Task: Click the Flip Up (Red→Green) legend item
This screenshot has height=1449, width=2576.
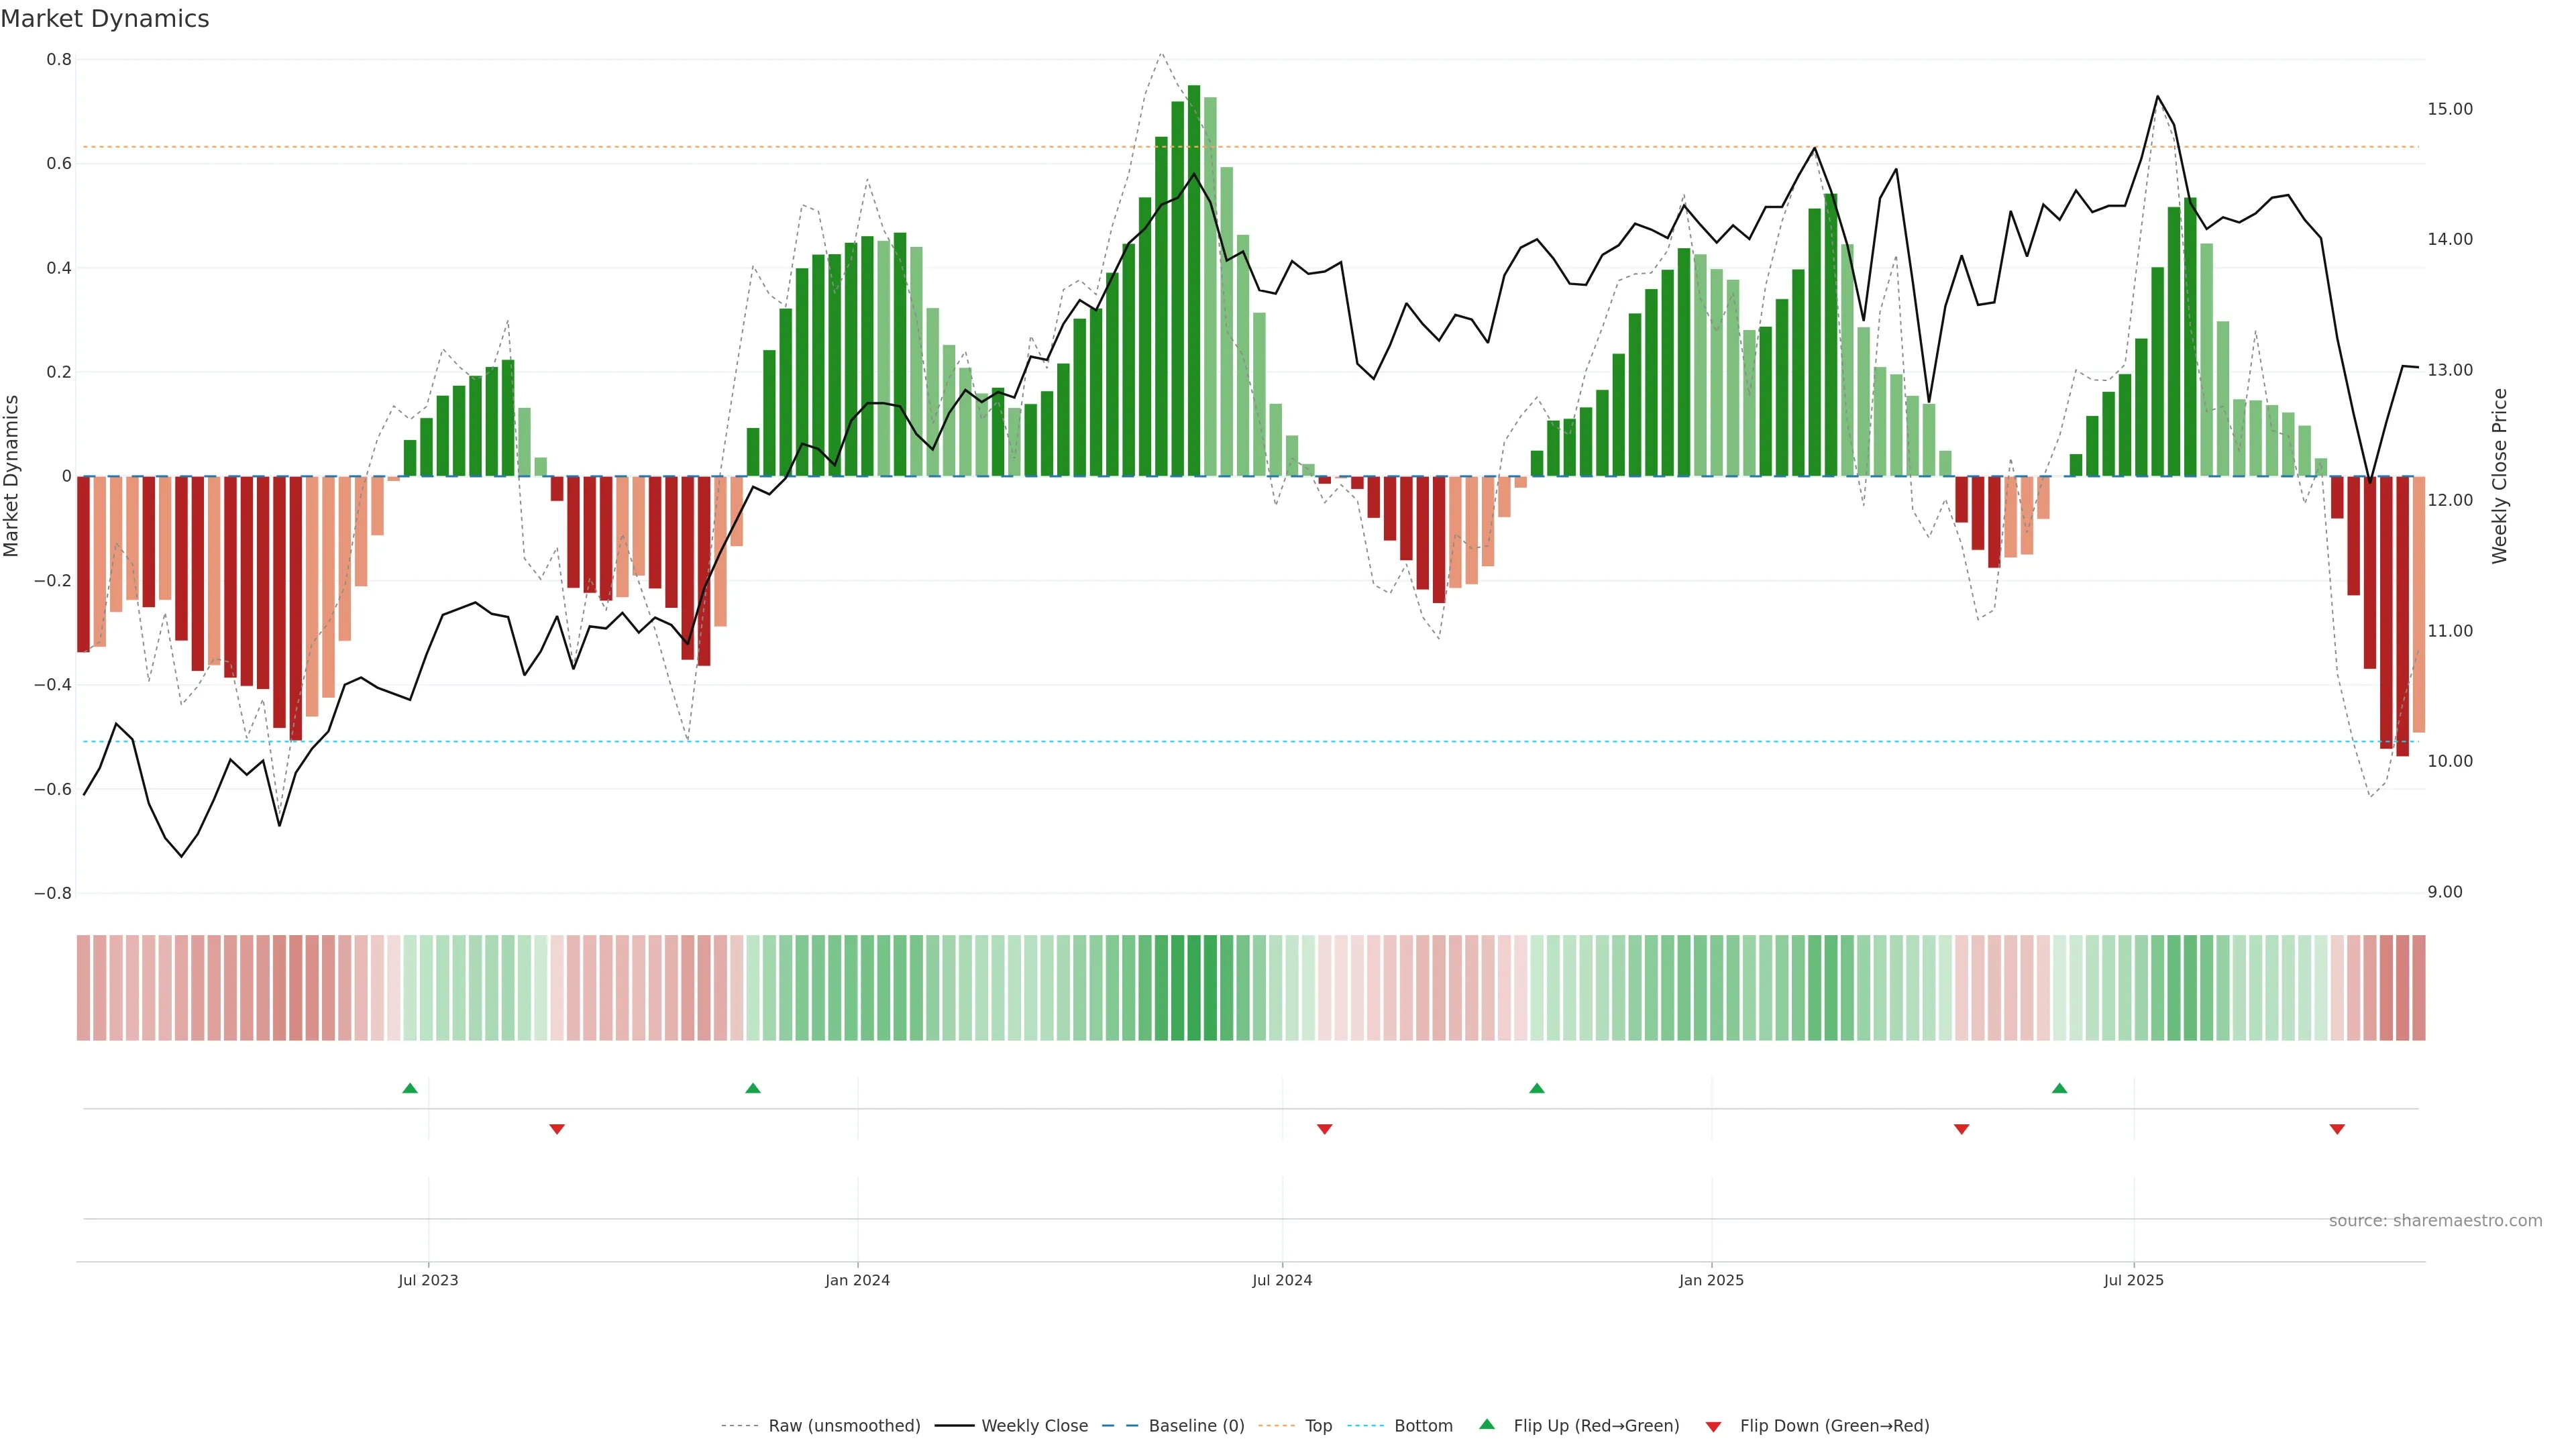Action: click(x=1596, y=1425)
